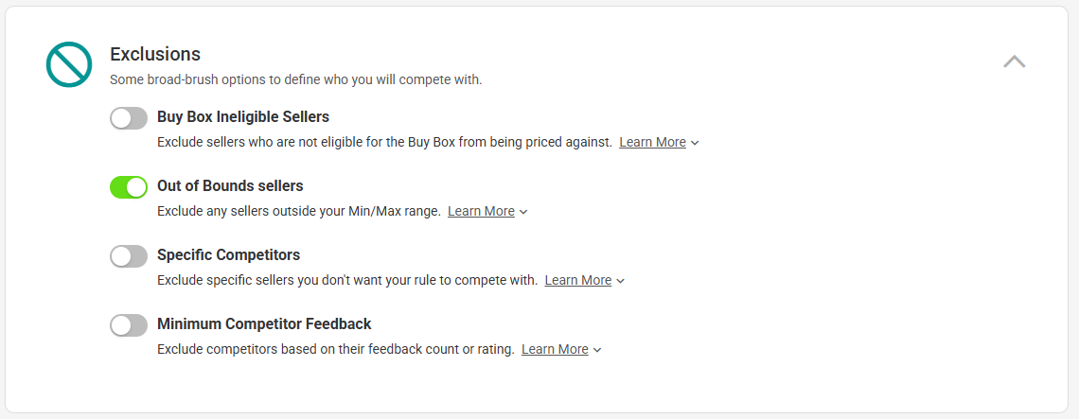Image resolution: width=1079 pixels, height=419 pixels.
Task: Open Learn More link about feedback count exclusion
Action: (555, 350)
